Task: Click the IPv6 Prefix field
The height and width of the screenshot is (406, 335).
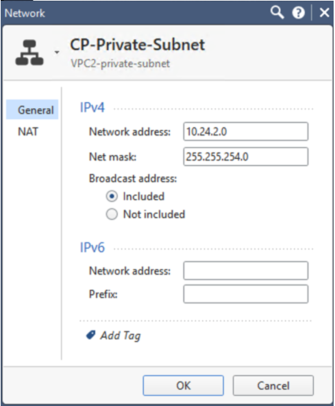Action: pyautogui.click(x=246, y=294)
